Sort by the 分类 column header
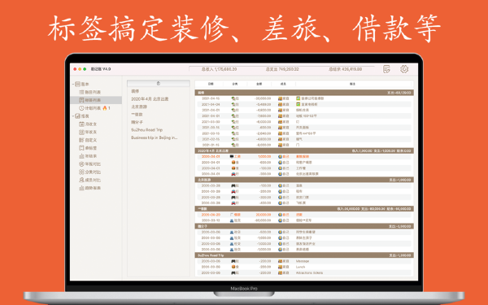Screen dimensions: 488x305 tap(235, 84)
